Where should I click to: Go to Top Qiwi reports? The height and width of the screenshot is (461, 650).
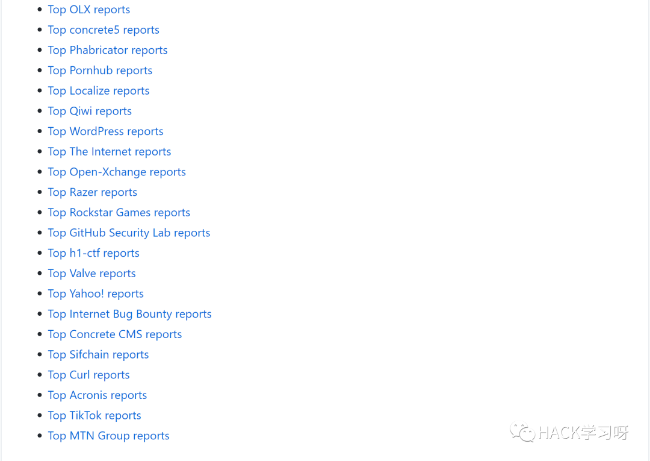coord(90,111)
